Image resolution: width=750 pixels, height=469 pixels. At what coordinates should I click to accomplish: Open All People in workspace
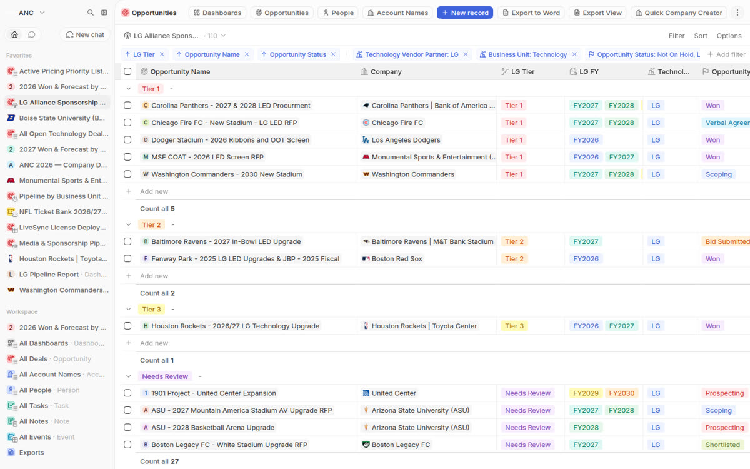point(57,390)
